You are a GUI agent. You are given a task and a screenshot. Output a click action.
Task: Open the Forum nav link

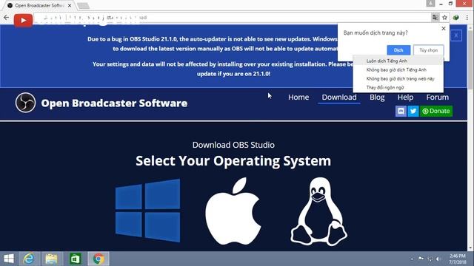pos(437,97)
